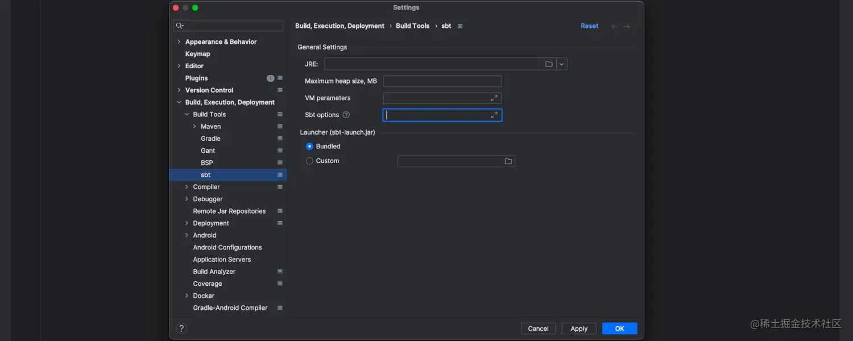Open the JRE dropdown arrow

point(561,64)
